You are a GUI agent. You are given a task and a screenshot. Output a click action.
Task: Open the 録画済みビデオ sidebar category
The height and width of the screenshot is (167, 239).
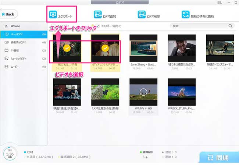click(24, 42)
